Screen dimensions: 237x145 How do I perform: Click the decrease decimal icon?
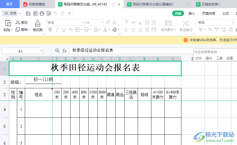coord(230,29)
